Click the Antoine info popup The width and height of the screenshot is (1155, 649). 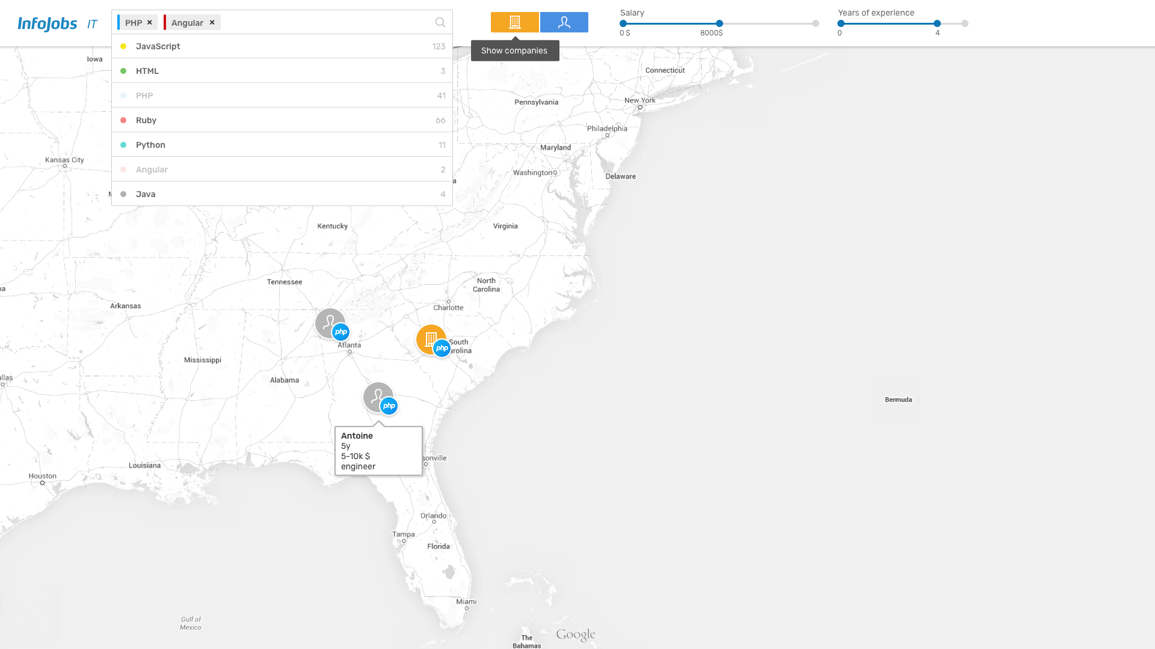(378, 451)
